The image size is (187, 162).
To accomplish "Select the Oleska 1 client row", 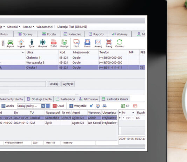I will click(72, 67).
